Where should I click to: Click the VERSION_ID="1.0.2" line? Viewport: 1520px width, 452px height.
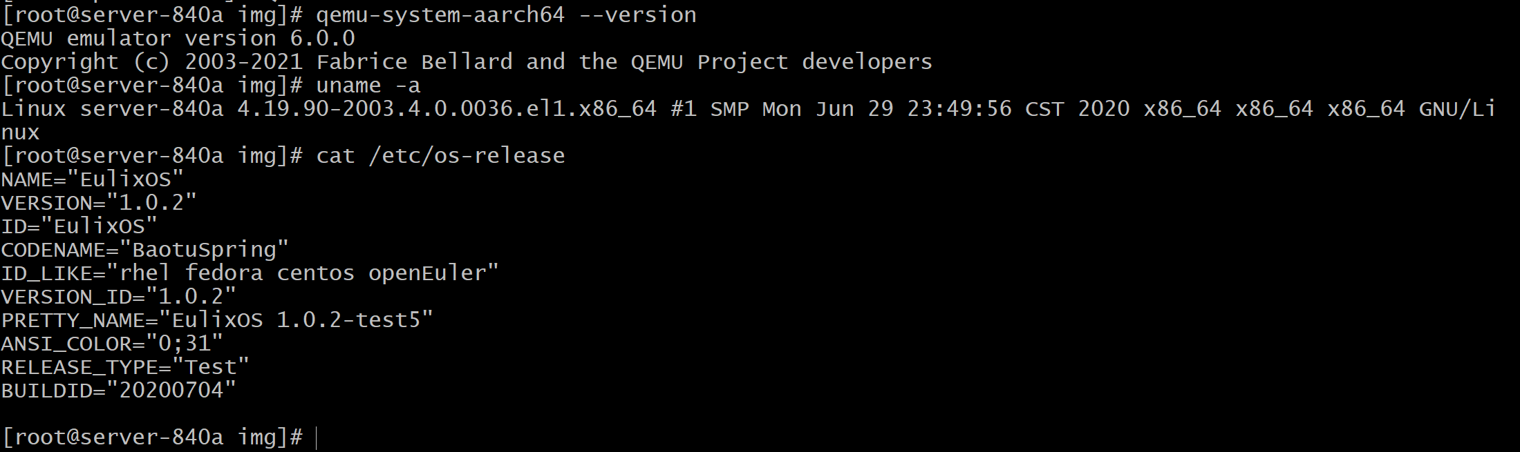[119, 297]
